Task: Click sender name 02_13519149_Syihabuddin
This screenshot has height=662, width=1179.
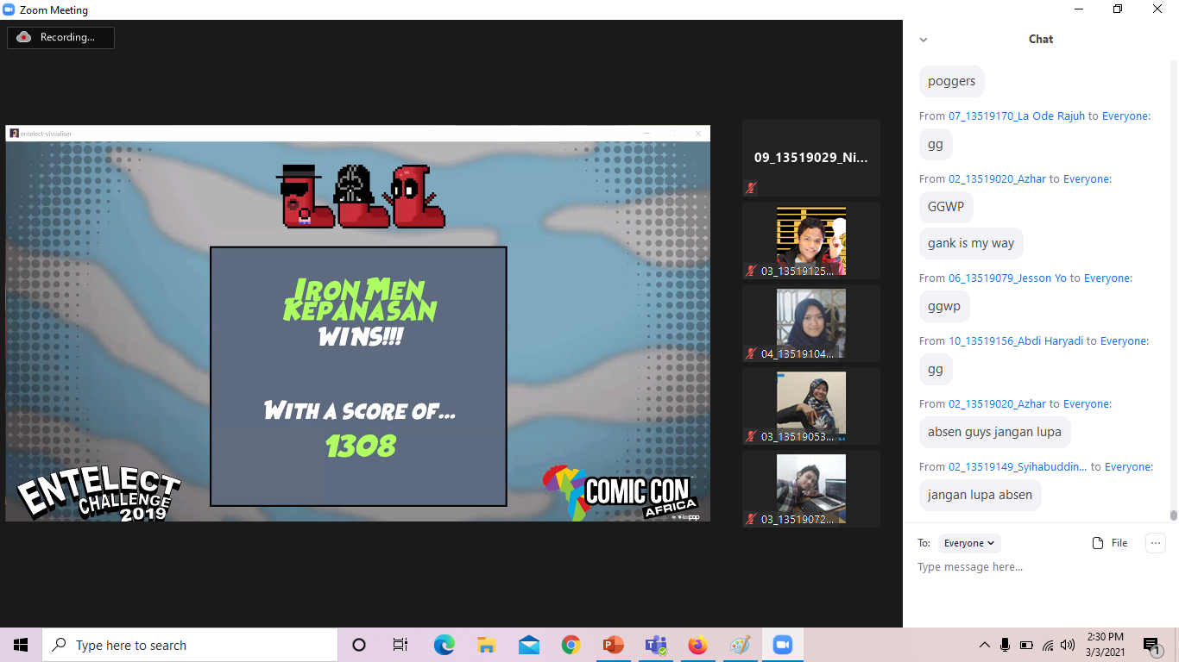Action: [x=1018, y=466]
